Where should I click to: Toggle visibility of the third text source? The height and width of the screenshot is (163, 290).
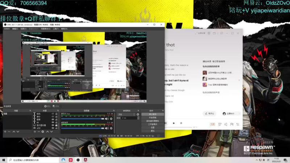(53, 120)
